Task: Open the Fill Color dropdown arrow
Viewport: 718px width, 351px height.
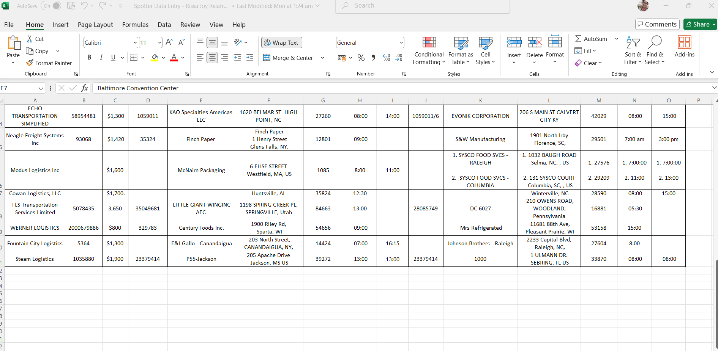Action: pyautogui.click(x=163, y=58)
